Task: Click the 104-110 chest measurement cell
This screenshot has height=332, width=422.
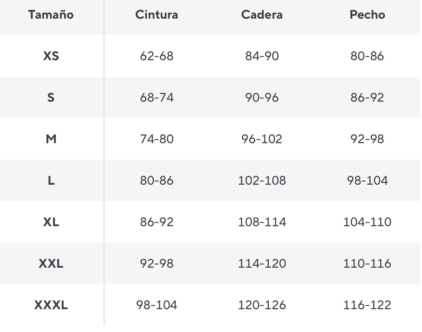Action: pyautogui.click(x=367, y=222)
